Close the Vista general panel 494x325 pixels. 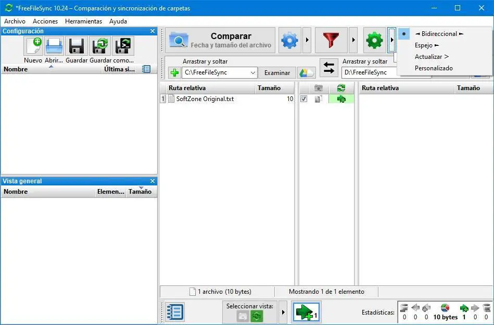(153, 181)
